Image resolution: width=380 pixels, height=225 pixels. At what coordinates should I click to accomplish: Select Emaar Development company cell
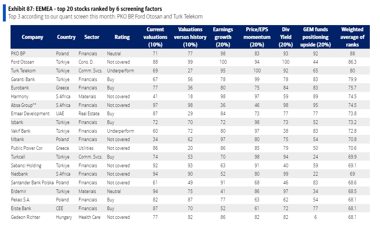pos(30,114)
